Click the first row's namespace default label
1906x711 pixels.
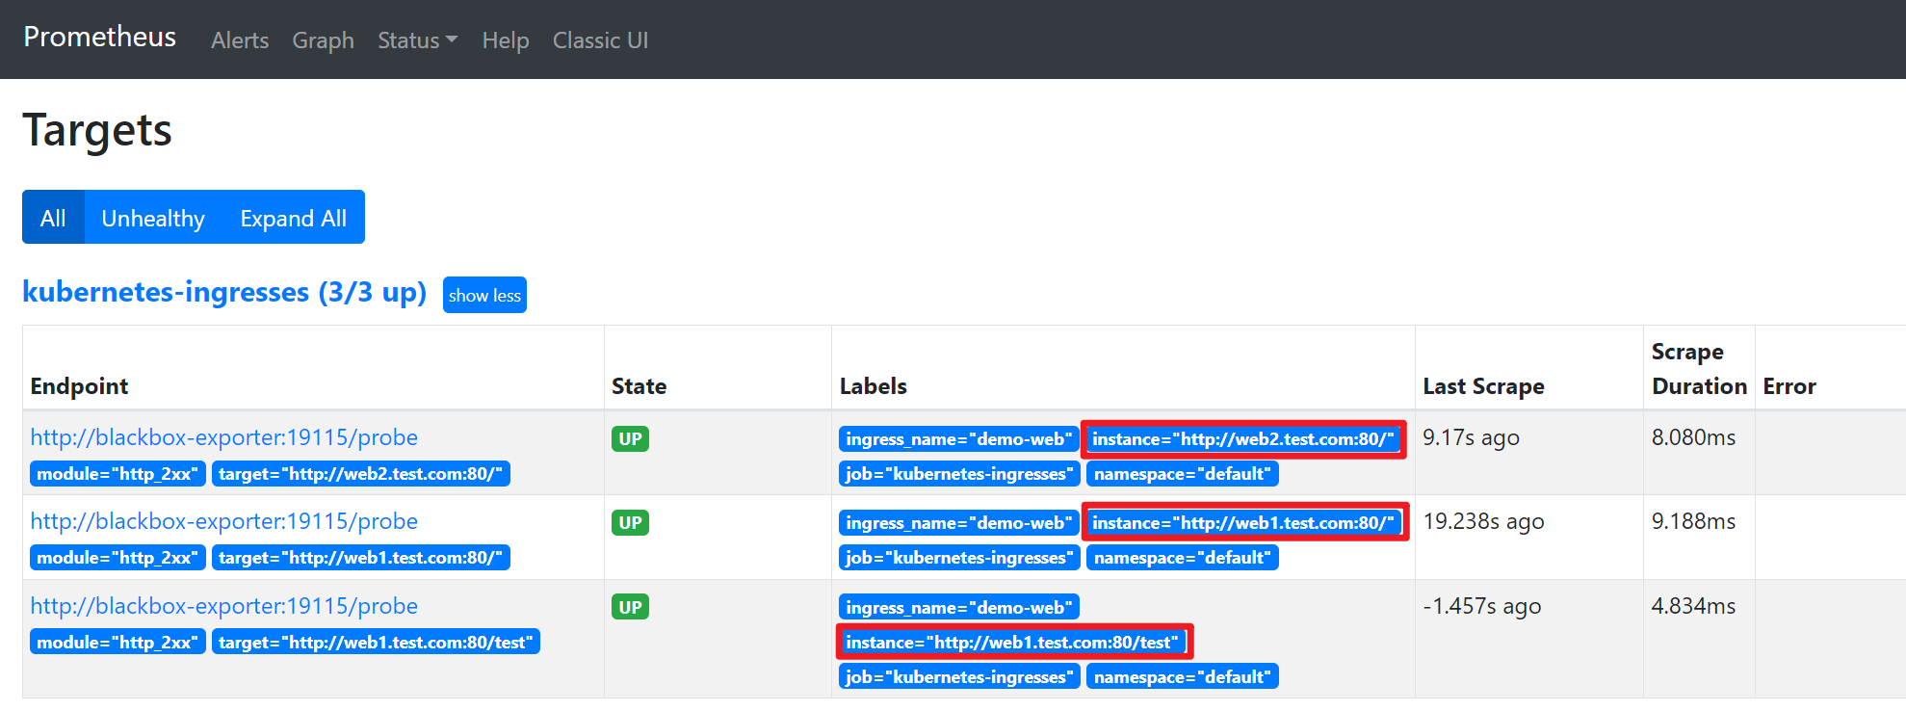1182,474
